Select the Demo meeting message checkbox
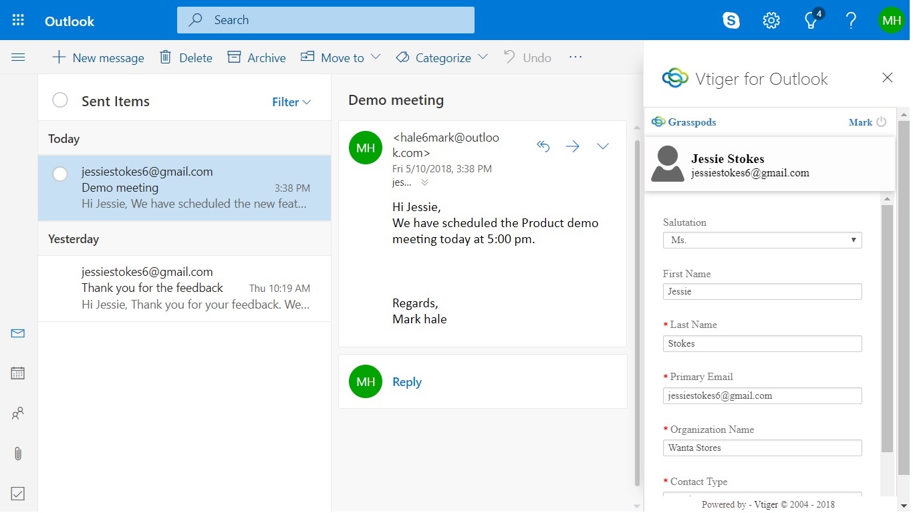This screenshot has width=913, height=513. click(60, 174)
